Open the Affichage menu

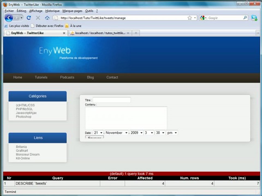click(x=36, y=11)
